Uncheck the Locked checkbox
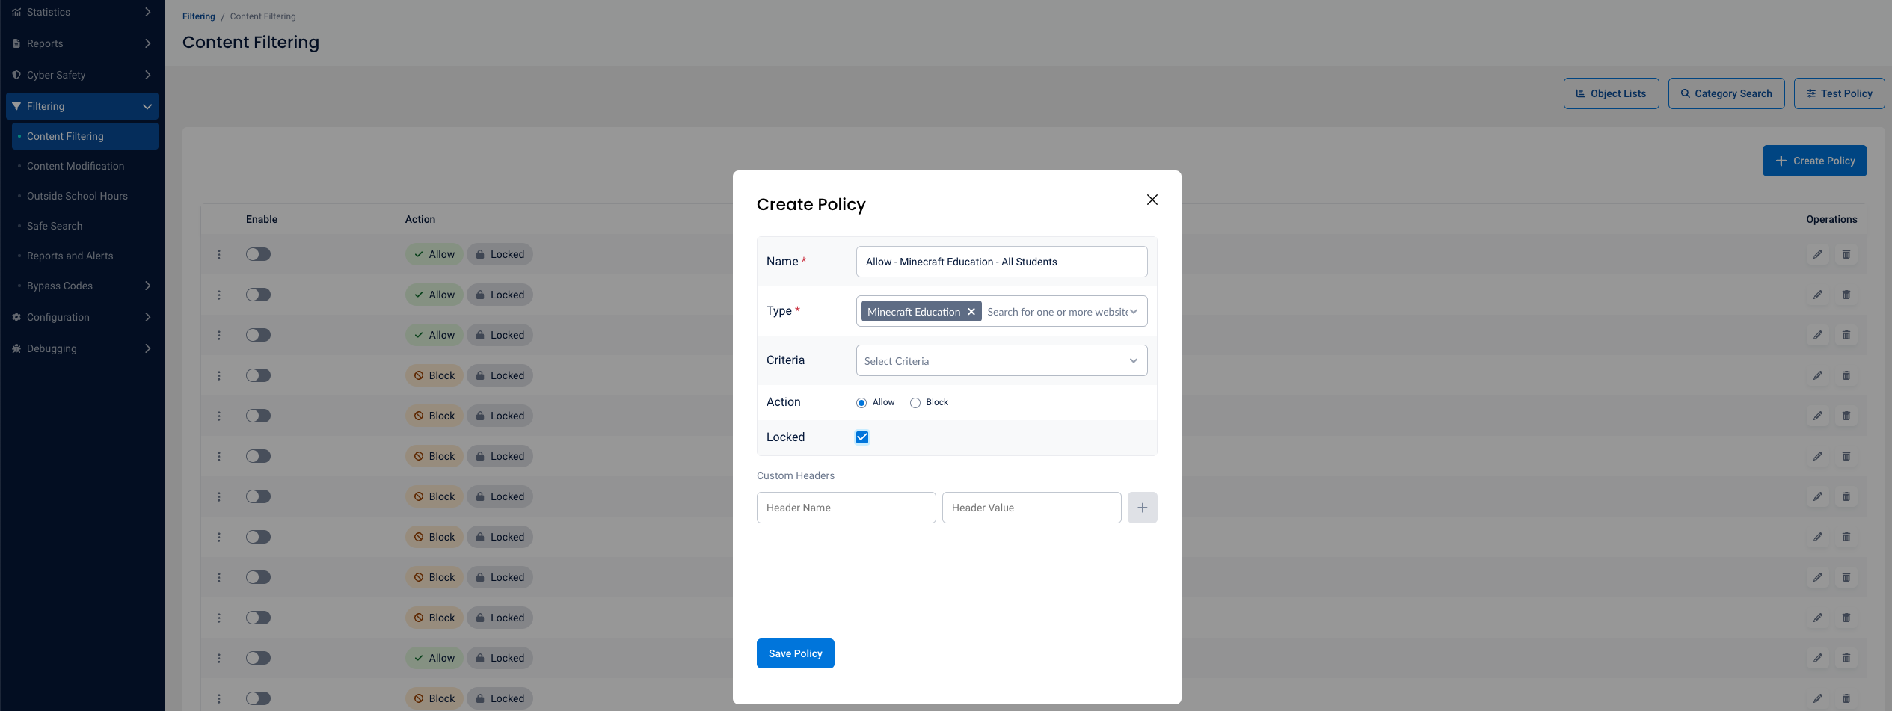 click(862, 437)
